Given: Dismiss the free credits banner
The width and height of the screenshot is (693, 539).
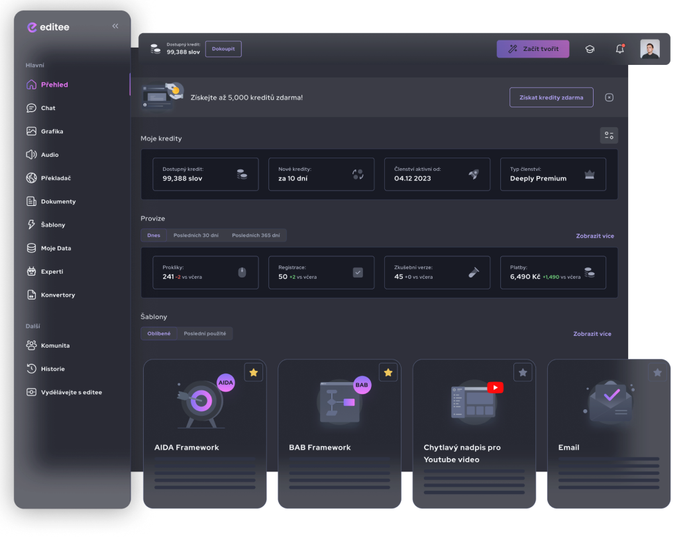Looking at the screenshot, I should 609,97.
